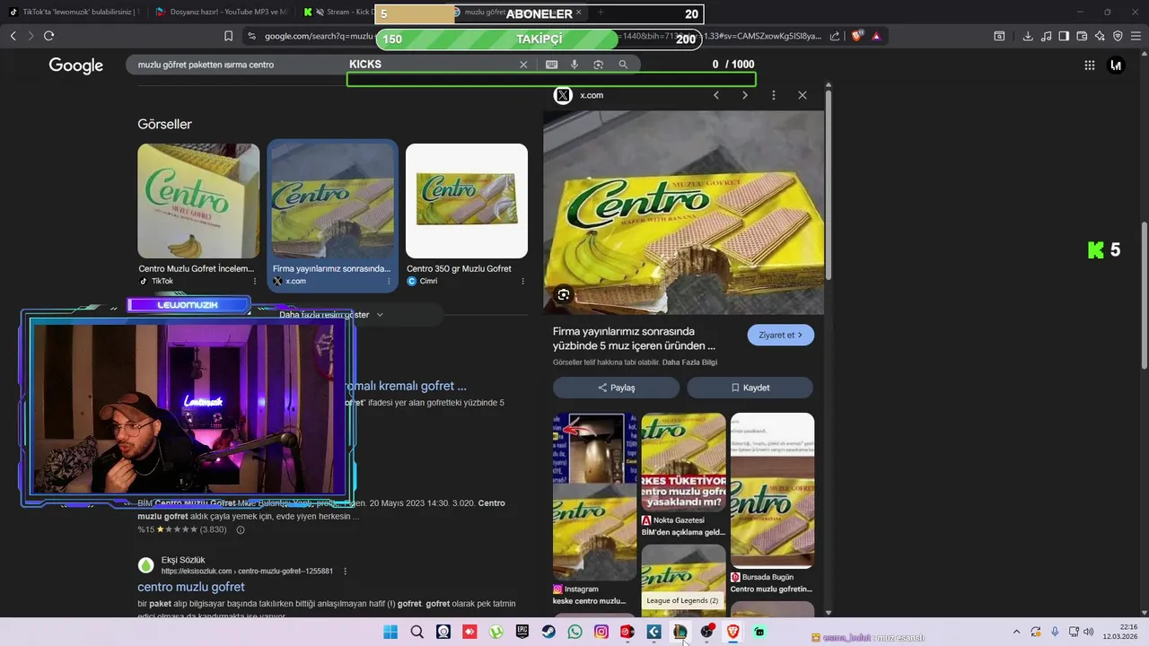
Task: Show hidden system tray icons
Action: 1016,632
